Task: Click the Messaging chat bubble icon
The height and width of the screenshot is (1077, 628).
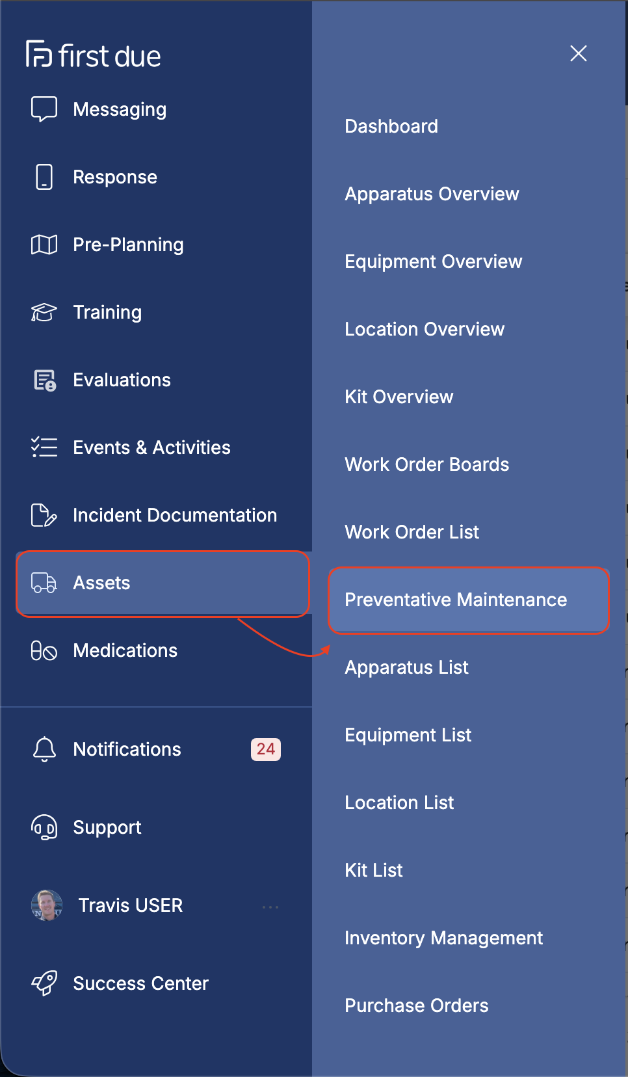Action: pos(44,109)
